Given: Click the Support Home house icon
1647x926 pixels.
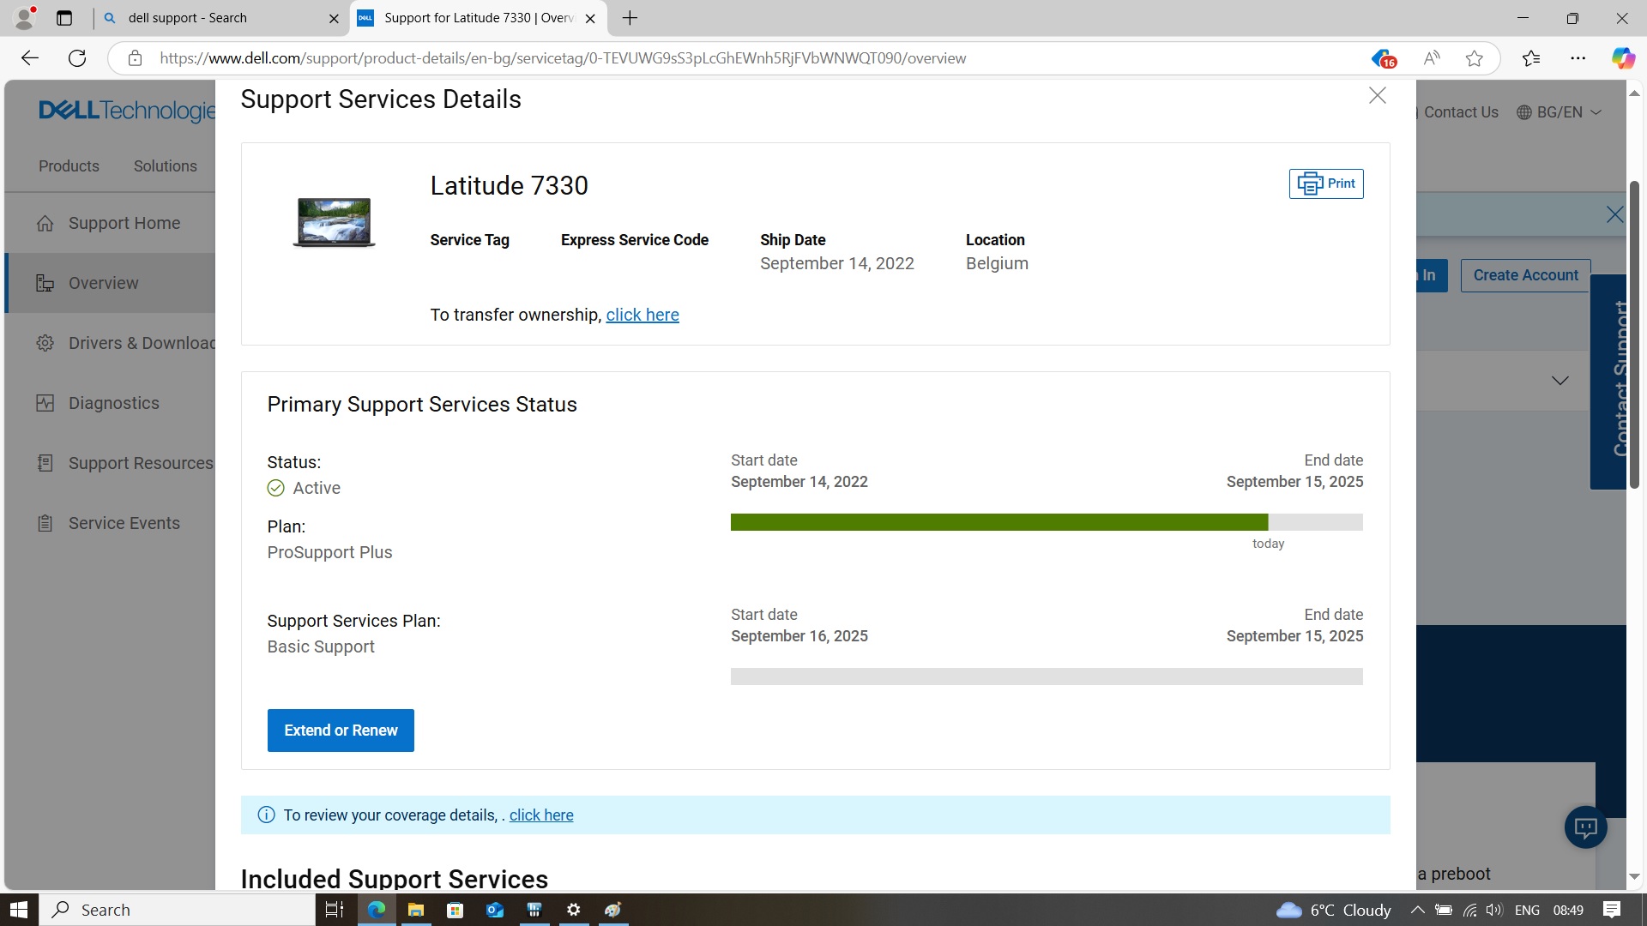Looking at the screenshot, I should [x=45, y=224].
